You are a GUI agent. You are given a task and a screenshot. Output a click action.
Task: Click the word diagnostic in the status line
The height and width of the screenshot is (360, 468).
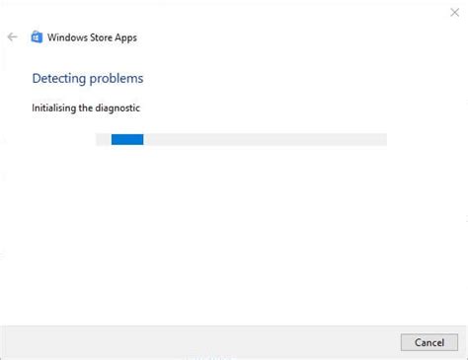pos(117,108)
